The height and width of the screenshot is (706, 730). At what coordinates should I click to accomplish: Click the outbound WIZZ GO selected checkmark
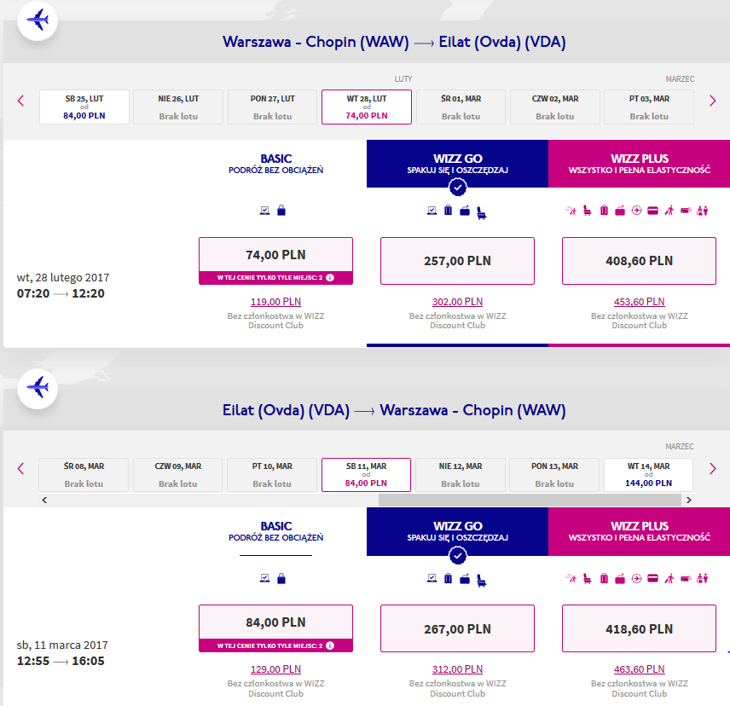point(458,188)
